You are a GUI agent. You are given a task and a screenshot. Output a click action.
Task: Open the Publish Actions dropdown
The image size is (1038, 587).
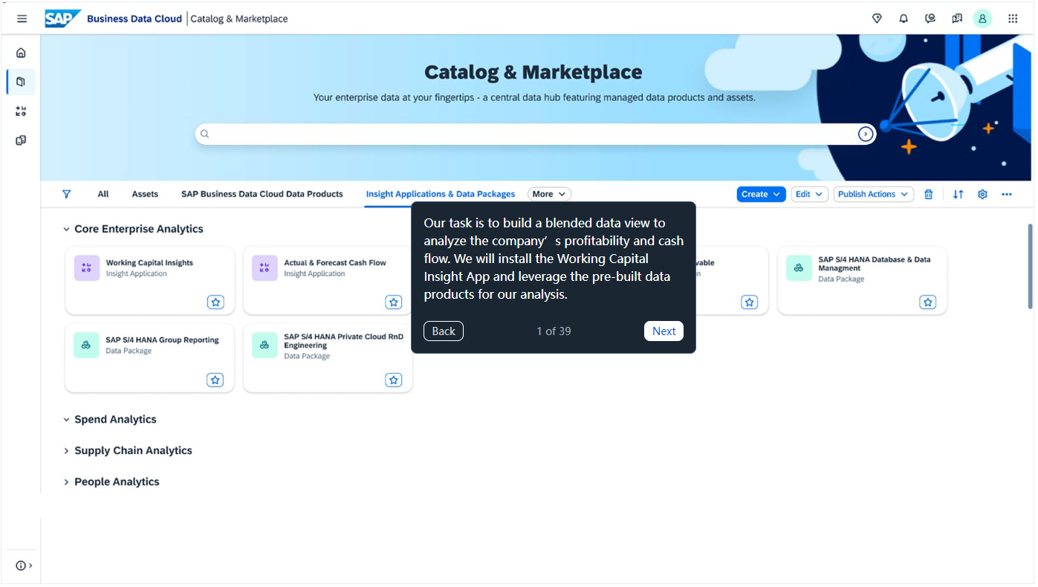[873, 194]
